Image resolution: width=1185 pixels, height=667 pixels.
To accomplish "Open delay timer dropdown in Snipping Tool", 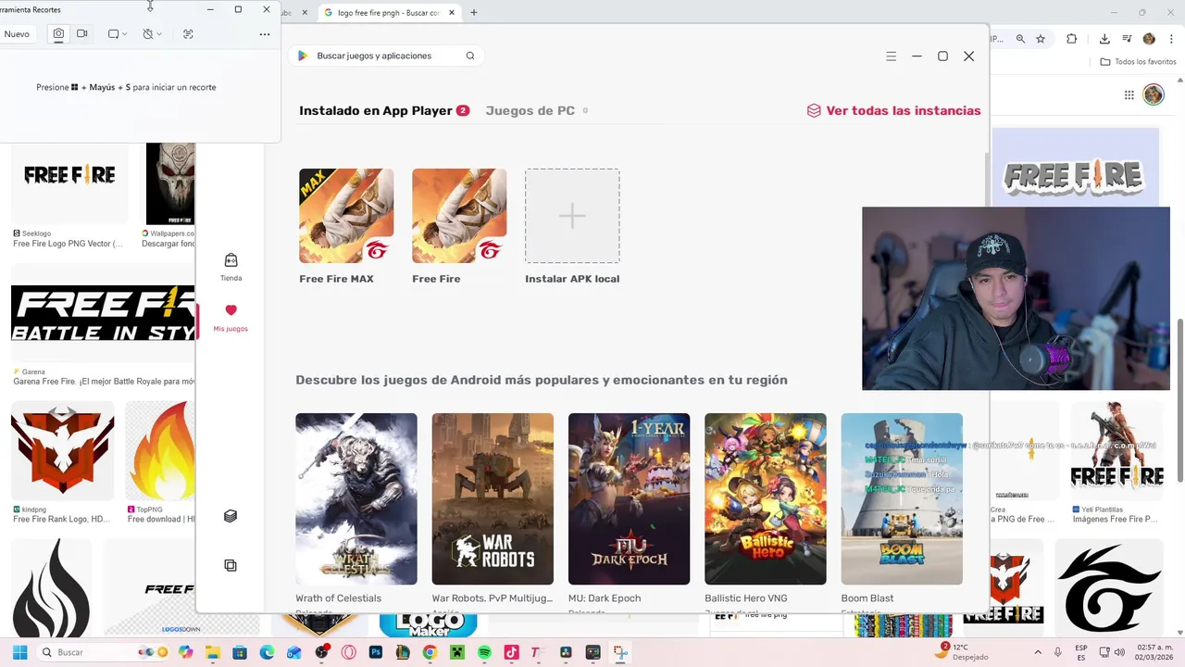I will [x=152, y=33].
